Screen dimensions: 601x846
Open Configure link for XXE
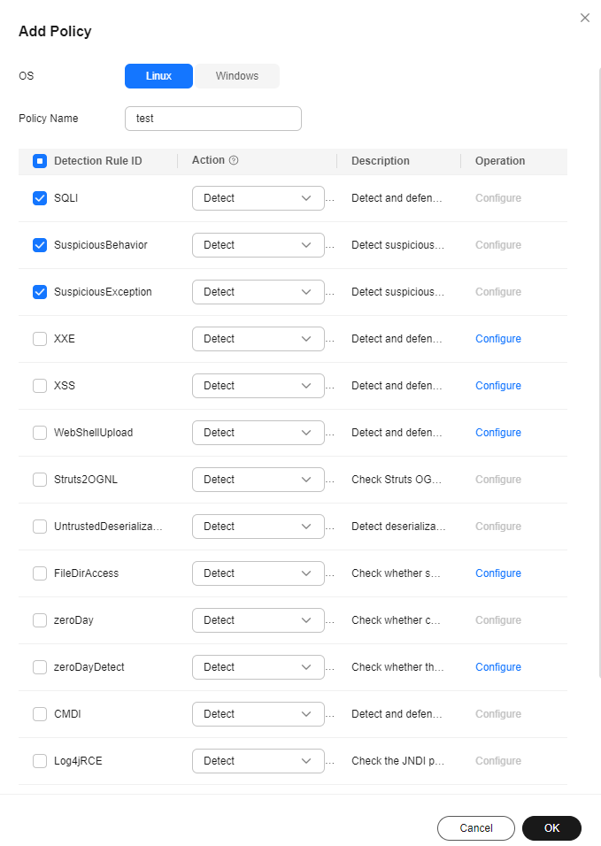498,339
